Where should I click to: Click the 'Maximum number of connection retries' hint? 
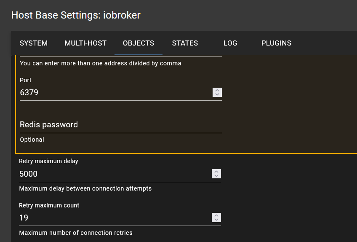click(76, 233)
